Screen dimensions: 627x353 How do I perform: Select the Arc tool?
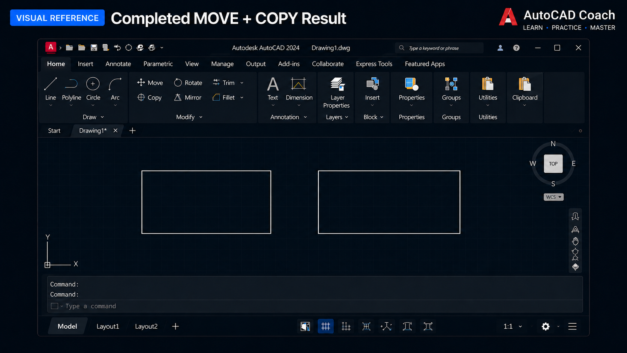pos(115,89)
